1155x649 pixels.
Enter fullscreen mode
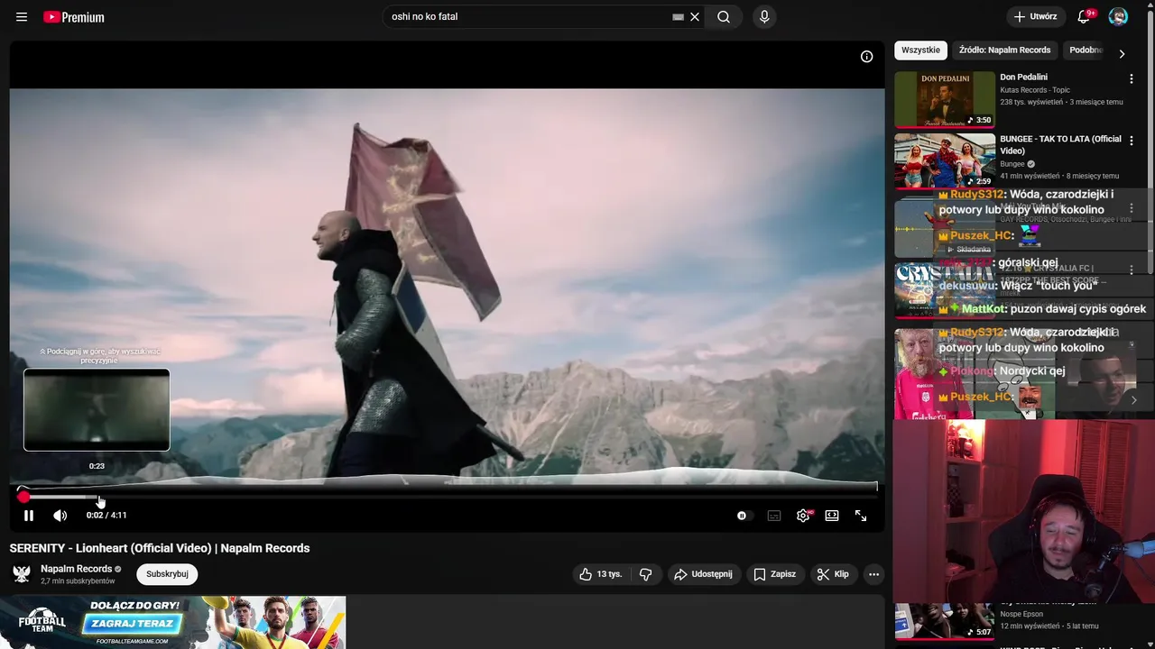tap(861, 516)
